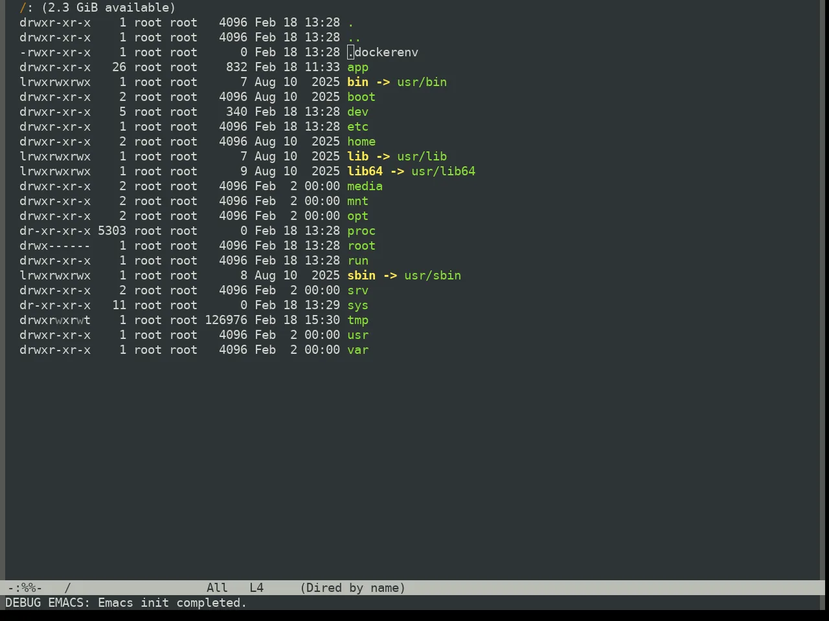Click timestamp 13:29 on sys row
829x621 pixels.
coord(322,305)
